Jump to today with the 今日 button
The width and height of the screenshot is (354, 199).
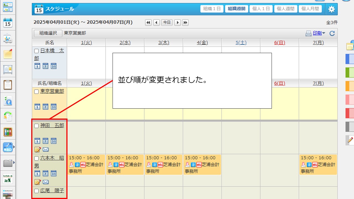pyautogui.click(x=167, y=23)
